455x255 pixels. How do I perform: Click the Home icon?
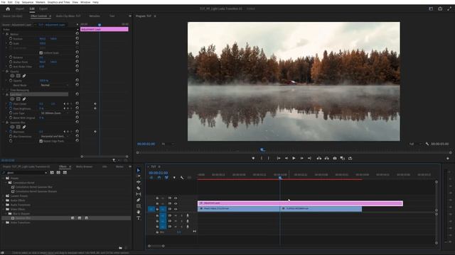coord(8,8)
